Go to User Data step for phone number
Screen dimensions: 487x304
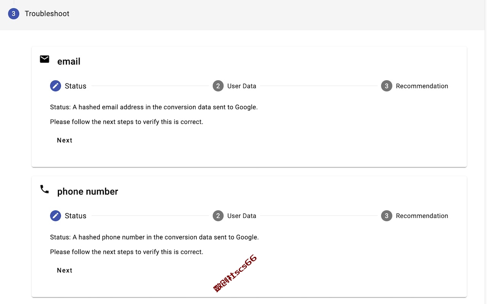click(242, 216)
